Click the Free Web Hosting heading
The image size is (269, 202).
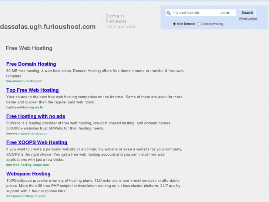[29, 48]
